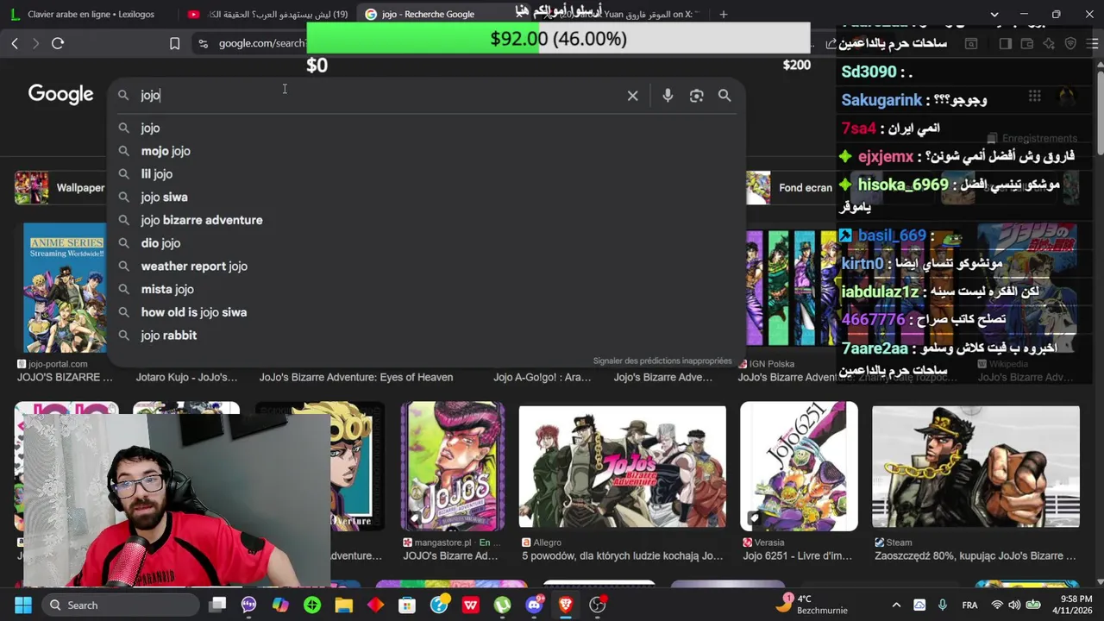
Task: Open Jotaro pointing Steam image thumbnail
Action: tap(975, 466)
